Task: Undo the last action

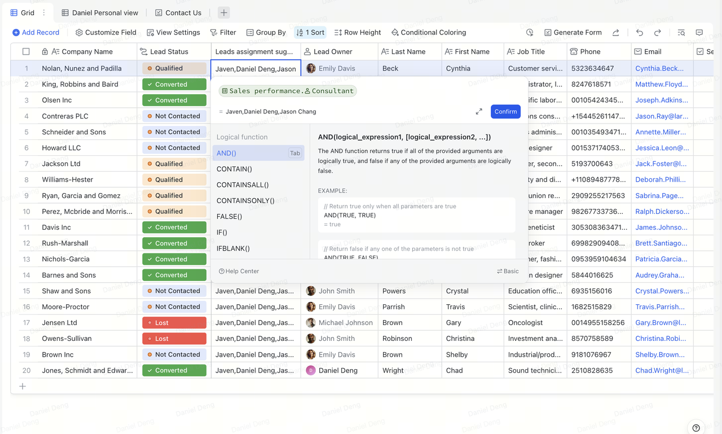Action: pos(640,33)
